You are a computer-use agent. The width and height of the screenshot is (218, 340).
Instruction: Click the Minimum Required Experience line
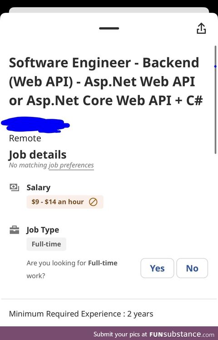coord(81,314)
